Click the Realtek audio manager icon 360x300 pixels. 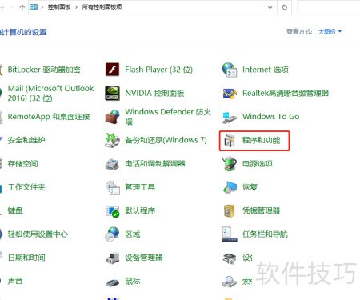click(230, 94)
